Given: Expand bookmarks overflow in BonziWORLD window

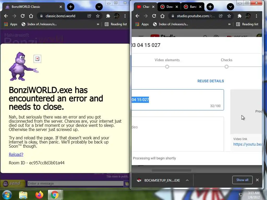Looking at the screenshot, I should (98, 24).
